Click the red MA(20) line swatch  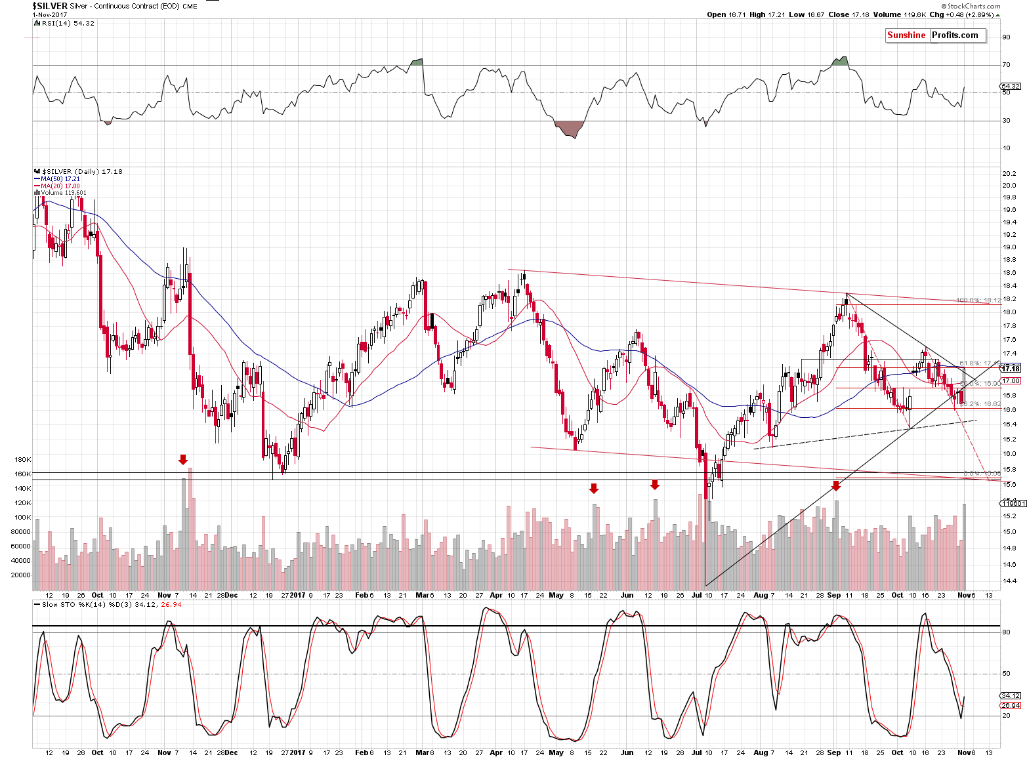pyautogui.click(x=37, y=186)
